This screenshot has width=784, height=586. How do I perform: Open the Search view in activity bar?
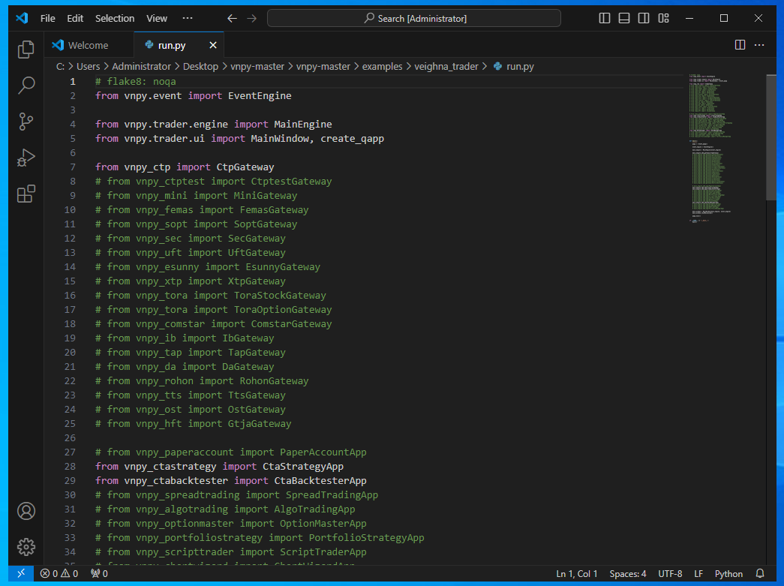pyautogui.click(x=26, y=85)
